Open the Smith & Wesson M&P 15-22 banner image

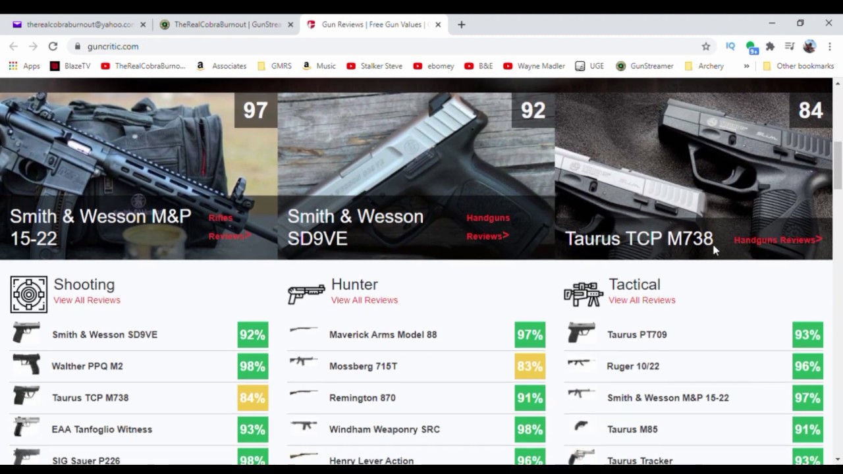138,176
